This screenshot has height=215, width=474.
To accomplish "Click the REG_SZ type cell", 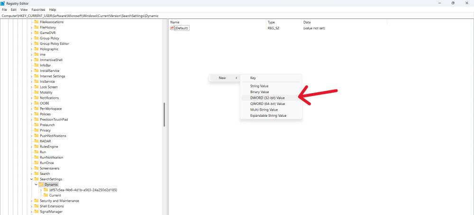I will [273, 28].
